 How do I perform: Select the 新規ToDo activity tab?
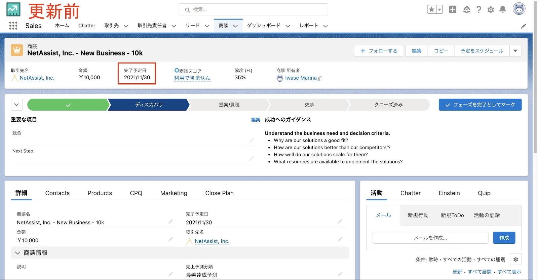pos(452,215)
